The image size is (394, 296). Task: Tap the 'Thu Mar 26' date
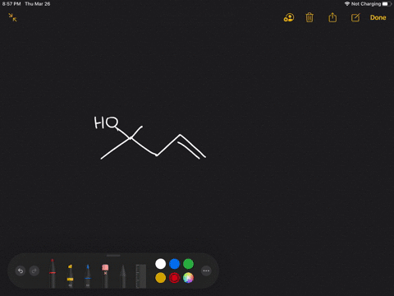pos(38,4)
